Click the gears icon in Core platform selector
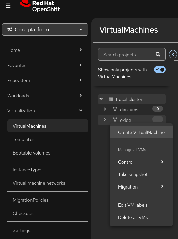The image size is (178, 239). tap(10, 29)
